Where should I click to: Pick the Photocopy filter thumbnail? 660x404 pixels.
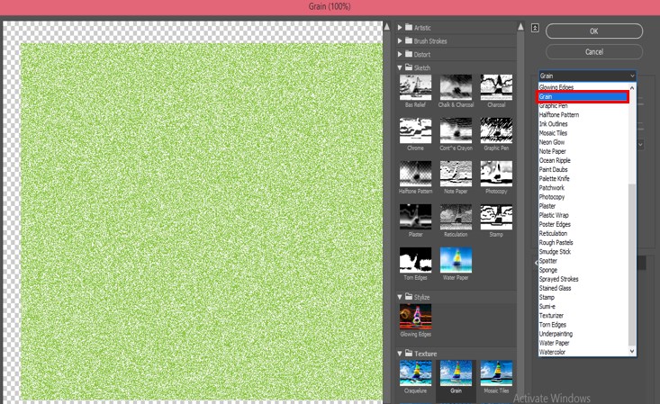tap(496, 174)
